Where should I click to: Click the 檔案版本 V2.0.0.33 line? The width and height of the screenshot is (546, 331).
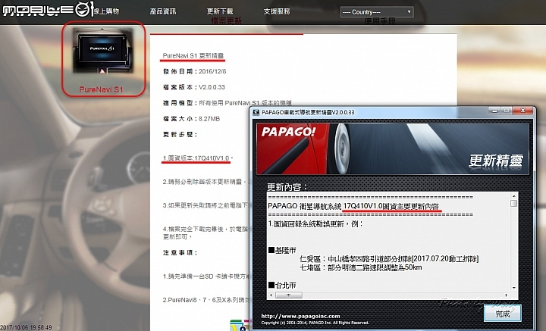(194, 87)
